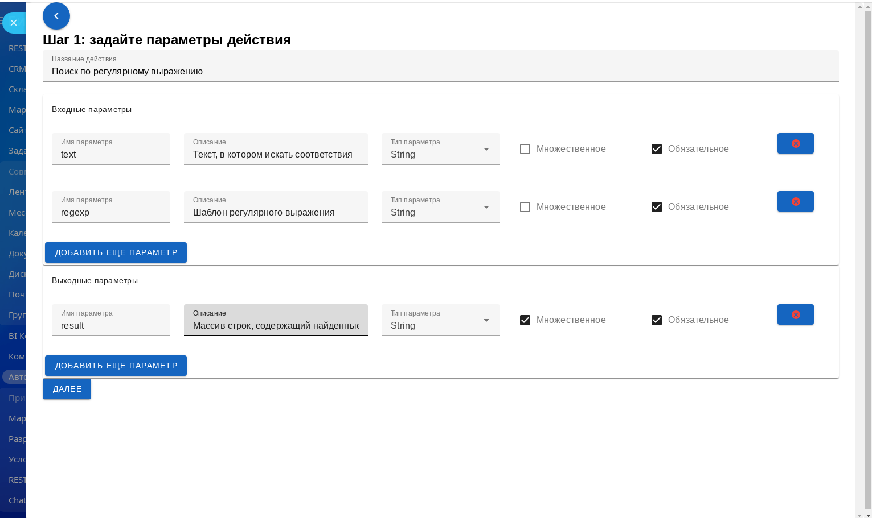The width and height of the screenshot is (872, 518).
Task: Delete the result output parameter
Action: pos(795,315)
